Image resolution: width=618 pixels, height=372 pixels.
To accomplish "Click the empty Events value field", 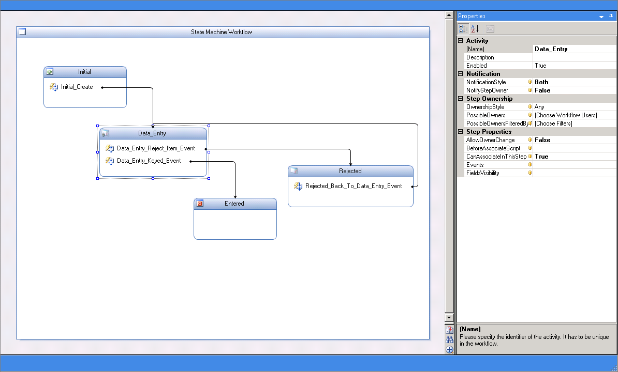I will click(575, 165).
